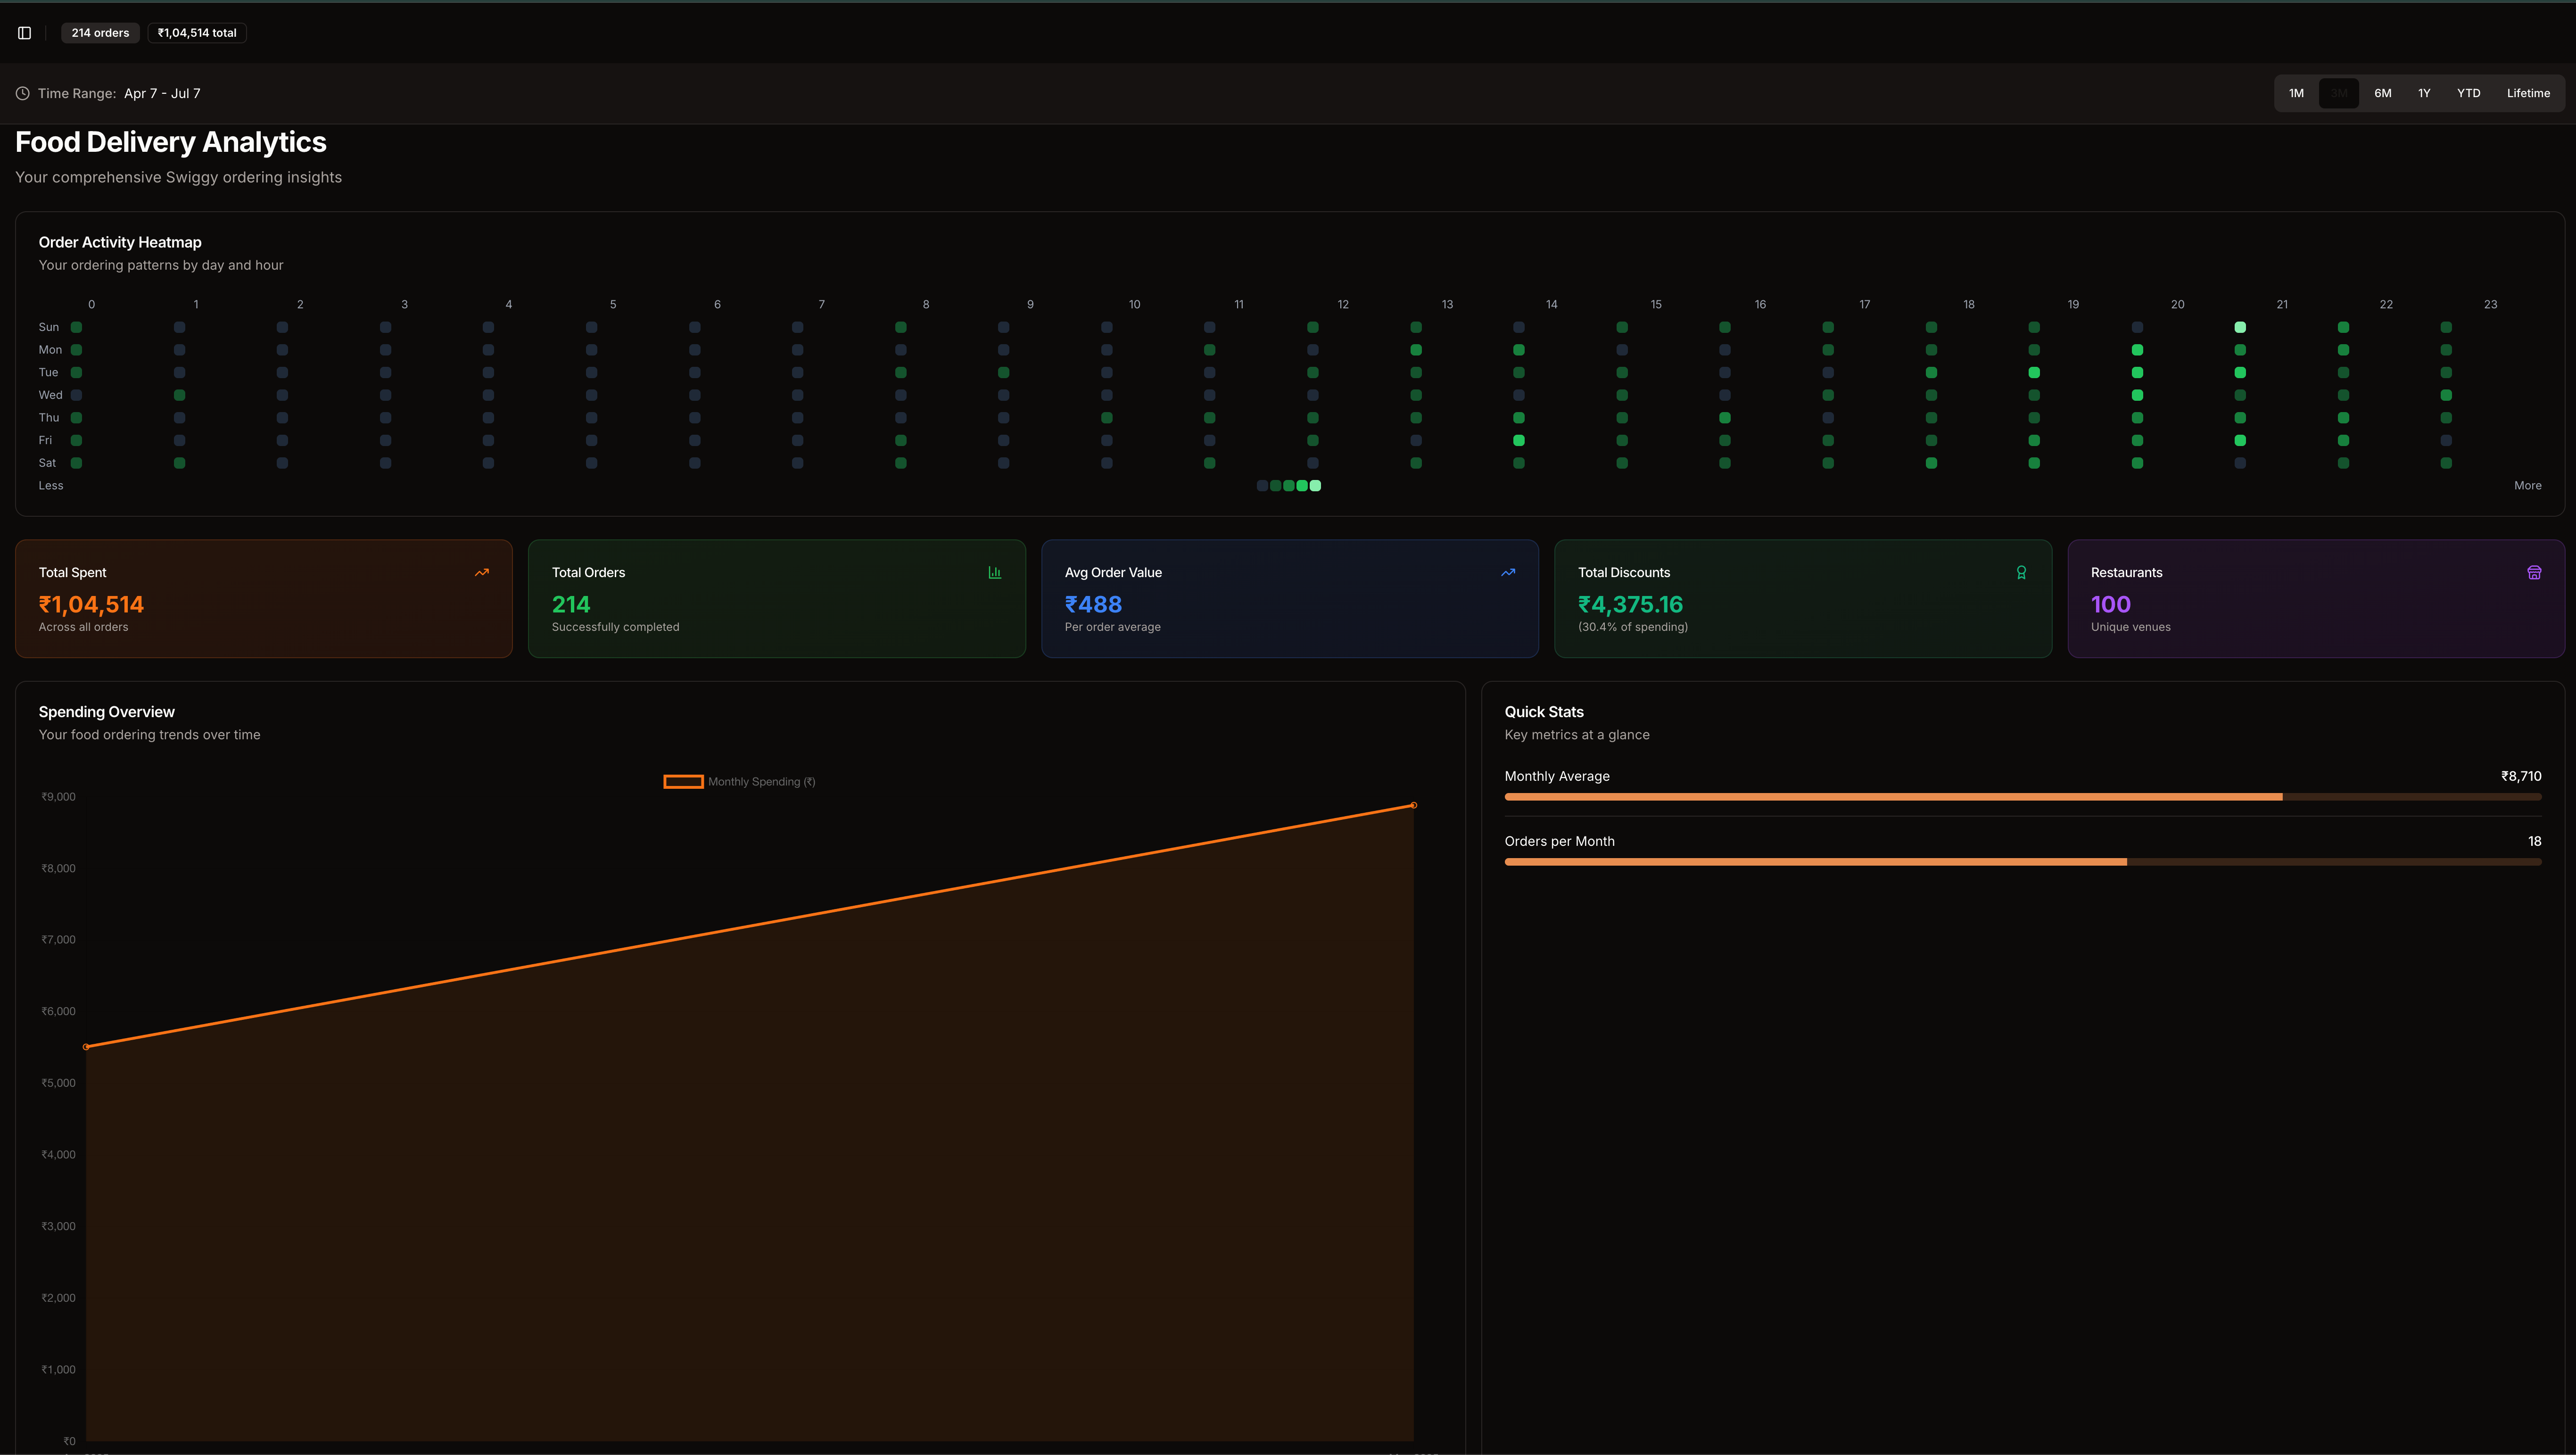Click the award icon on Total Discounts card
Viewport: 2576px width, 1455px height.
[x=2021, y=573]
